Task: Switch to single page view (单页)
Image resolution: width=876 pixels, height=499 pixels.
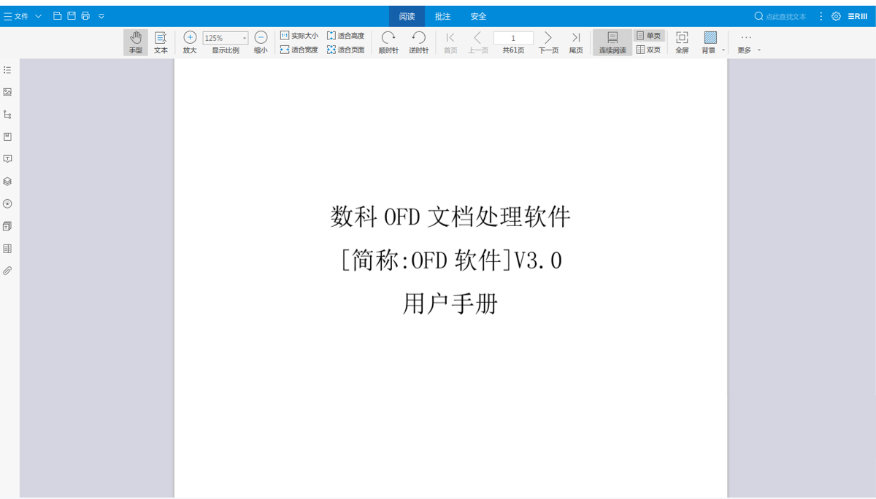Action: (x=648, y=36)
